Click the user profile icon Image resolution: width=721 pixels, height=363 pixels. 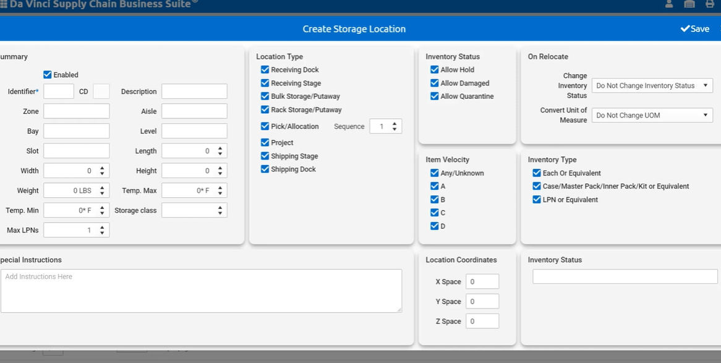pos(669,4)
